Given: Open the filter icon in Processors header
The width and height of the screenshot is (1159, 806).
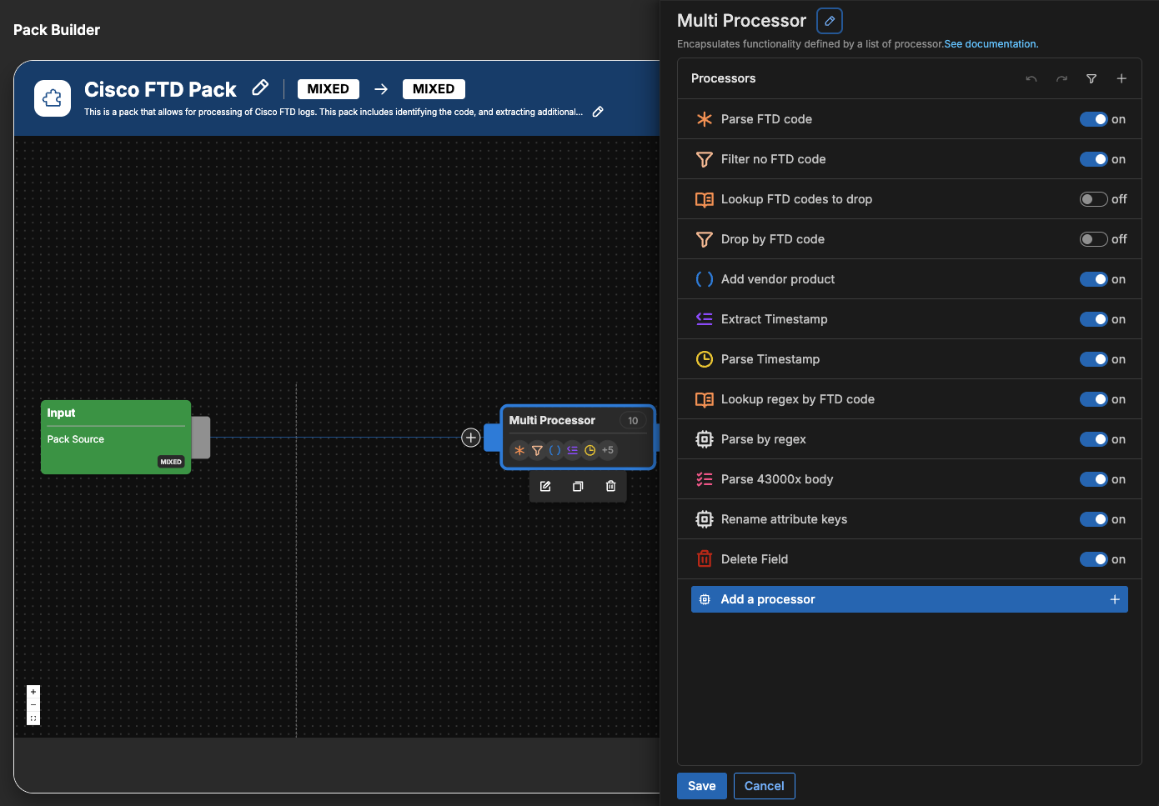Looking at the screenshot, I should tap(1091, 78).
